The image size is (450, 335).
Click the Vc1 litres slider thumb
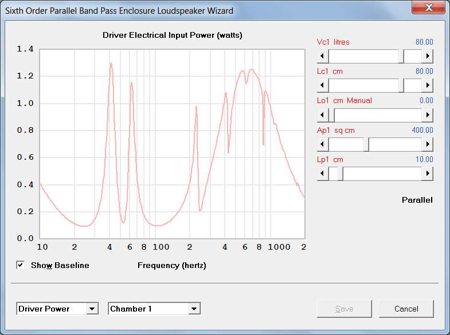coord(401,56)
